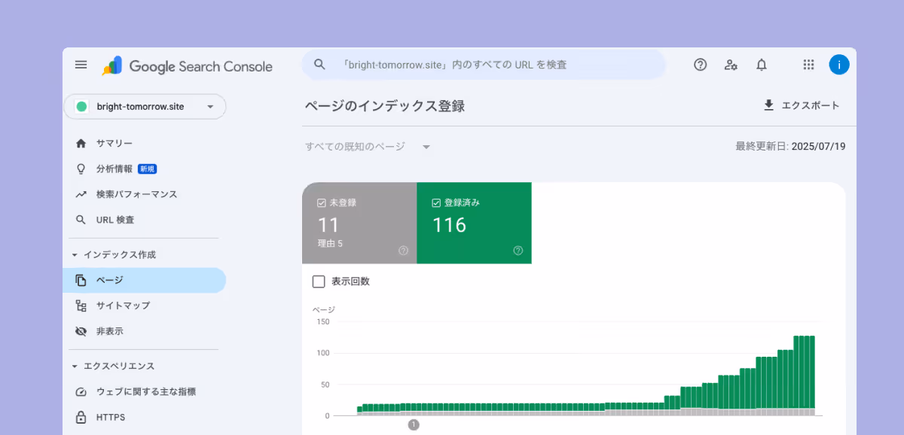
Task: Click the URL inspection search field
Action: (x=484, y=65)
